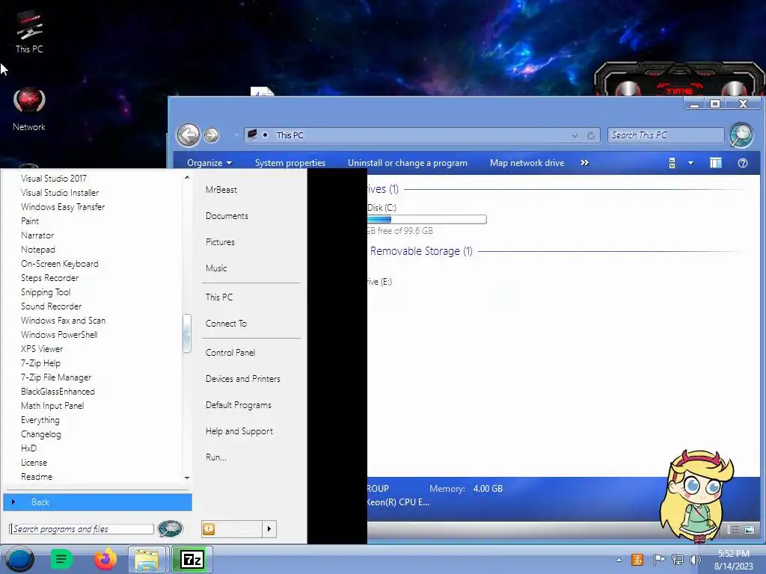The width and height of the screenshot is (766, 574).
Task: Click the Explorer forward arrow button
Action: (x=211, y=135)
